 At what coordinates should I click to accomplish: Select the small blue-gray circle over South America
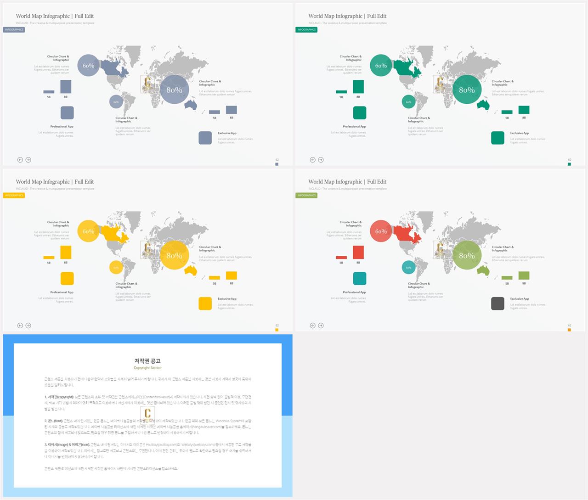pos(116,101)
